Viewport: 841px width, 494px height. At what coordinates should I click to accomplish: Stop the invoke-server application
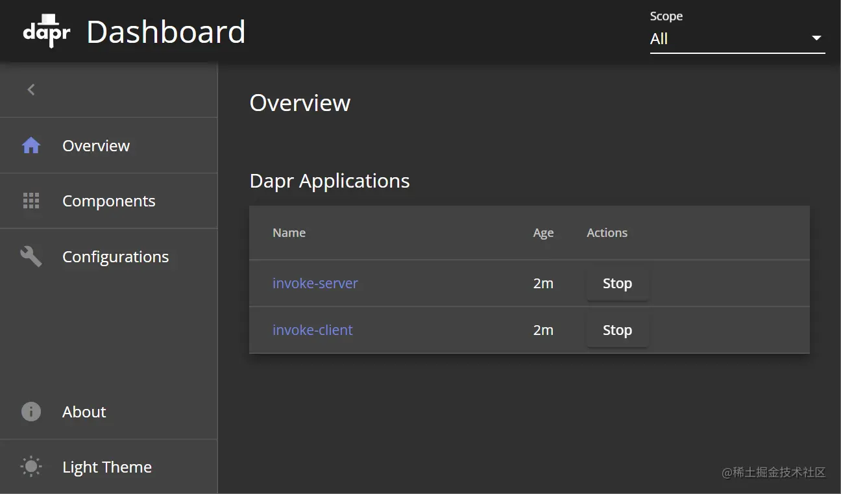click(x=617, y=284)
